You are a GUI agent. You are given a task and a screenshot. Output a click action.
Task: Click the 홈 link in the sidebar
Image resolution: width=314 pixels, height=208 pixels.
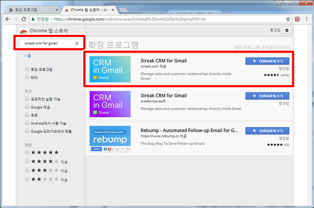pos(28,56)
